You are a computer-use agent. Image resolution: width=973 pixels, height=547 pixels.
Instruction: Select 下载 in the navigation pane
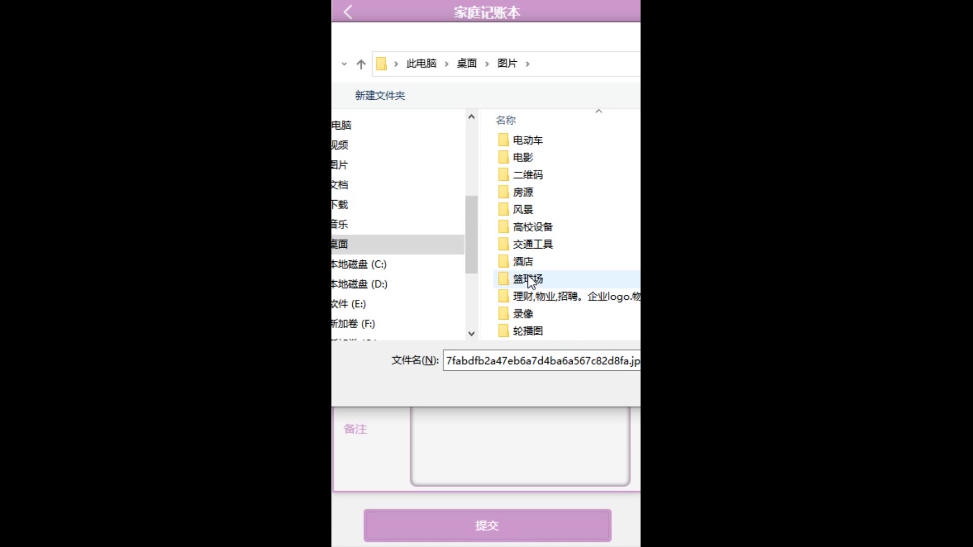[340, 205]
